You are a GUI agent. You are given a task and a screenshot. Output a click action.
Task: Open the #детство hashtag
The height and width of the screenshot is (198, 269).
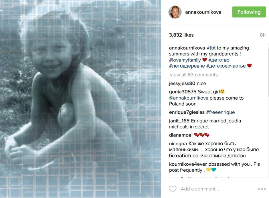(219, 60)
